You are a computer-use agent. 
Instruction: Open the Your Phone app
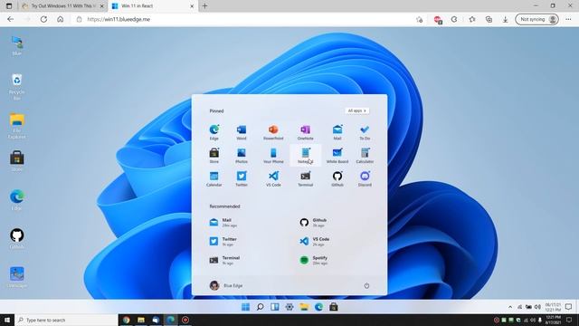(x=273, y=156)
